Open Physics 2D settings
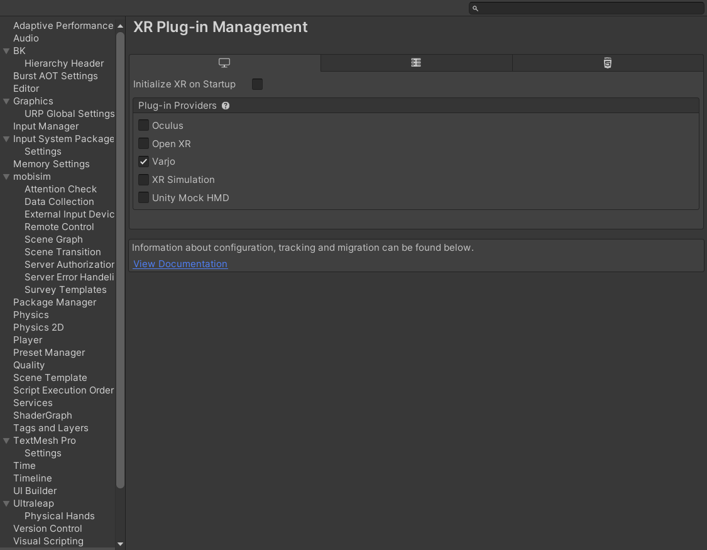The image size is (707, 550). [38, 327]
